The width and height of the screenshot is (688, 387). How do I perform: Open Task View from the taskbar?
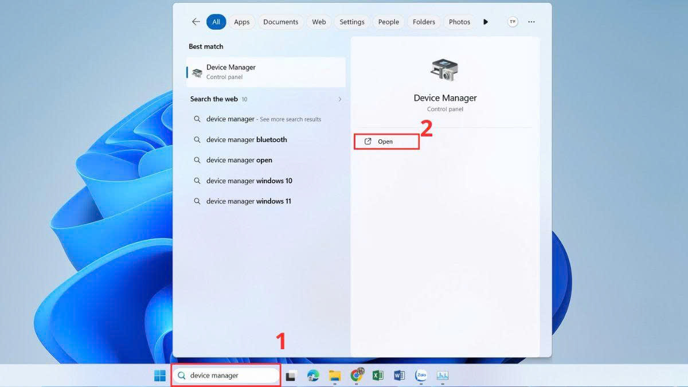pyautogui.click(x=291, y=376)
